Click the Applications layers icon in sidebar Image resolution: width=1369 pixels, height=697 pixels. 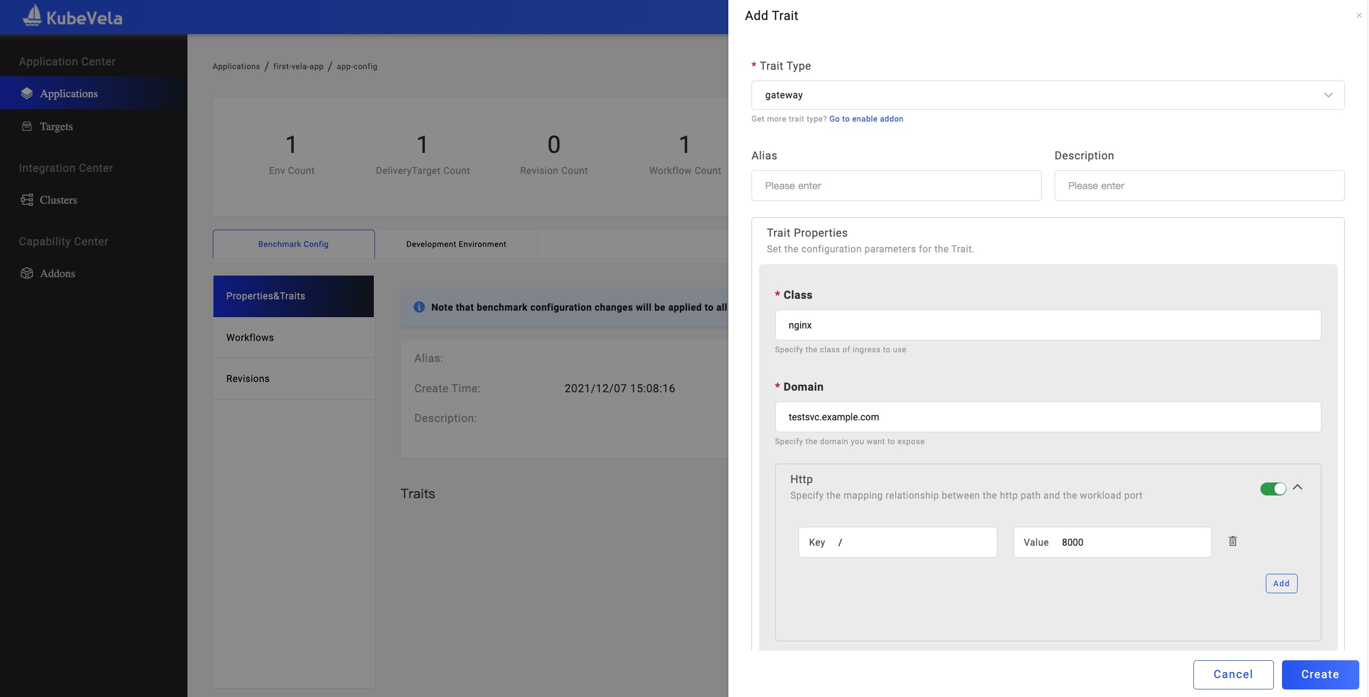(26, 93)
